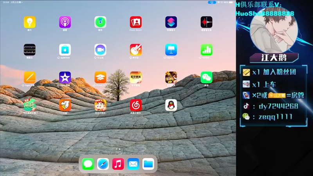Open the green WeChat app
Viewport: 313px width, 176px height.
[x=207, y=77]
